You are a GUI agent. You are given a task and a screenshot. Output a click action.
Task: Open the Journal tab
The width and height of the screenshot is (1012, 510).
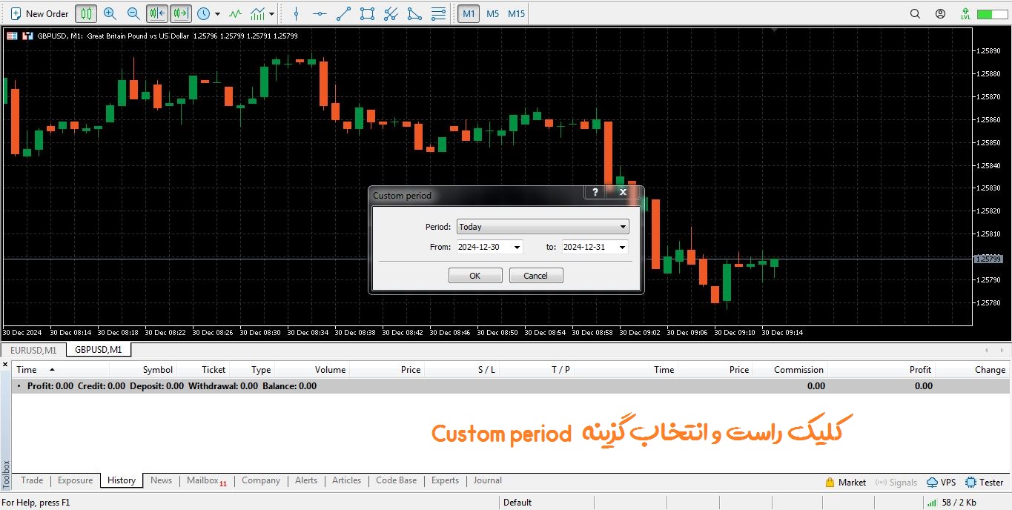[x=487, y=480]
